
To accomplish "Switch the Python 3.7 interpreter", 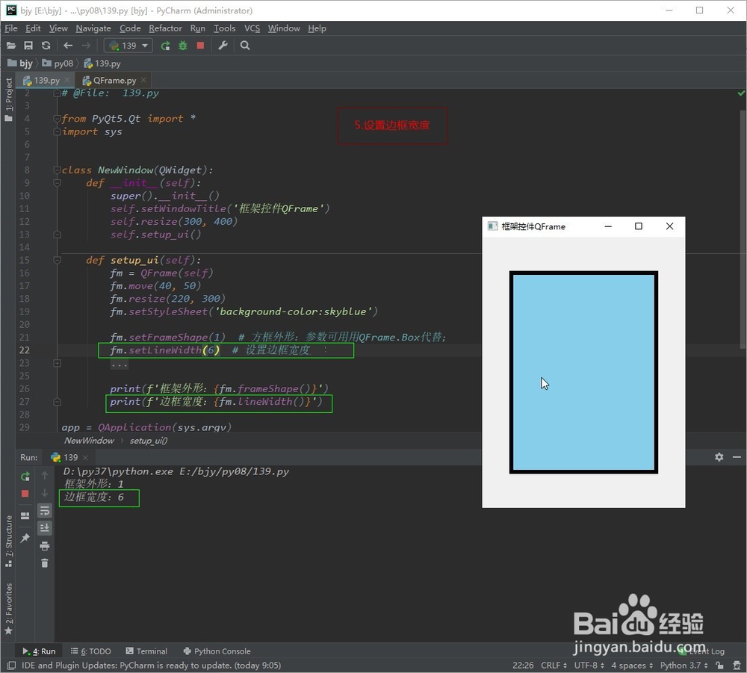I will click(x=684, y=666).
